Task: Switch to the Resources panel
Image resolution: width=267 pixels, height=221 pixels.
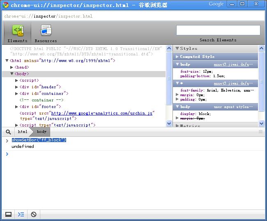Action: pyautogui.click(x=46, y=33)
